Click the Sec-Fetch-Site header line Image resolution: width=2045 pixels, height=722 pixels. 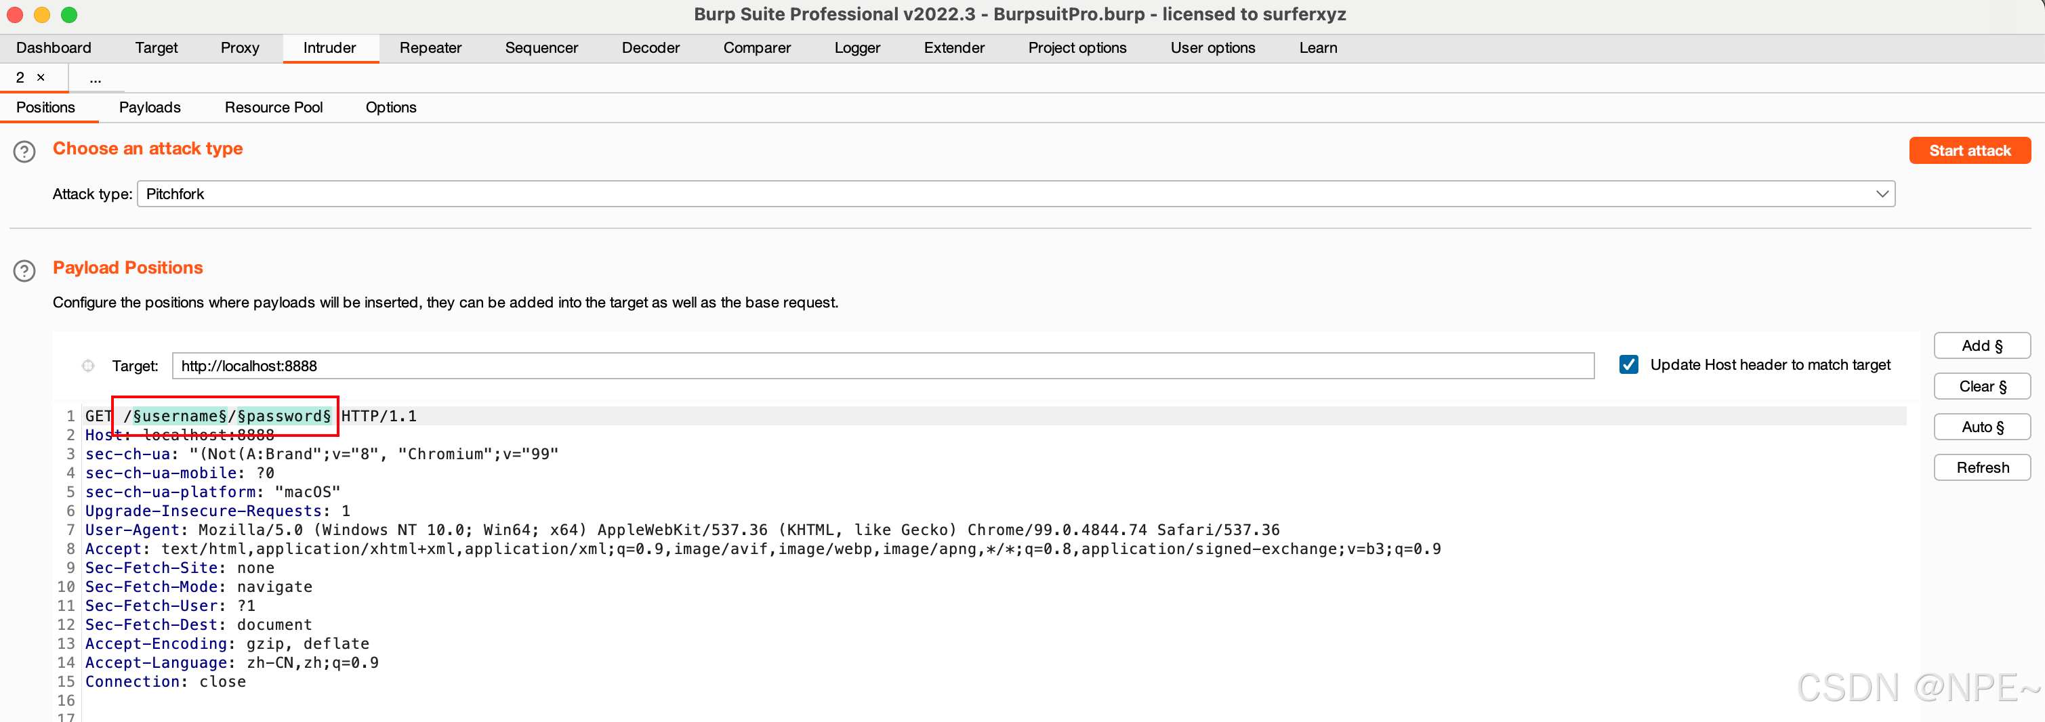pyautogui.click(x=180, y=568)
